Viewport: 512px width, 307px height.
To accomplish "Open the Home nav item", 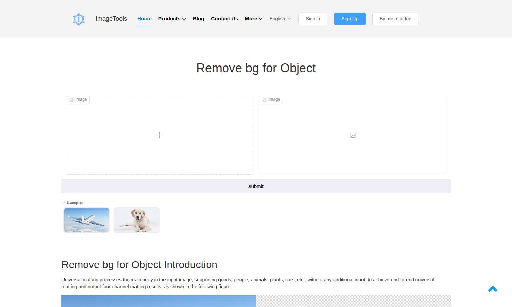I will (144, 19).
